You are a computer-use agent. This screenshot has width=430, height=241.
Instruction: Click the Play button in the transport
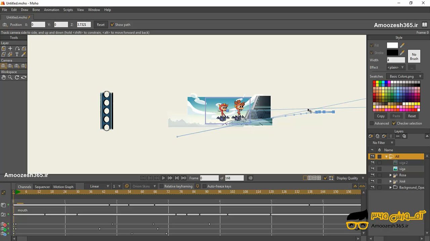tap(163, 178)
